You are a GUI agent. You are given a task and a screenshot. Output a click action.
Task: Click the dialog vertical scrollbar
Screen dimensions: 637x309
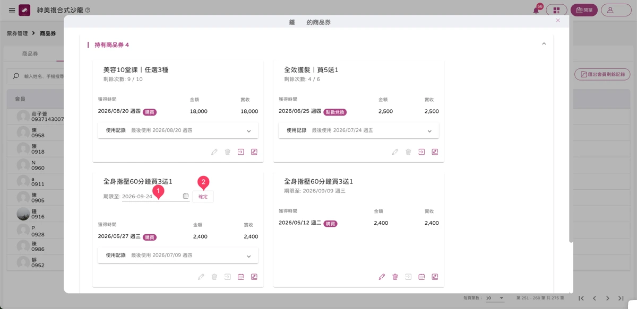pos(571,135)
